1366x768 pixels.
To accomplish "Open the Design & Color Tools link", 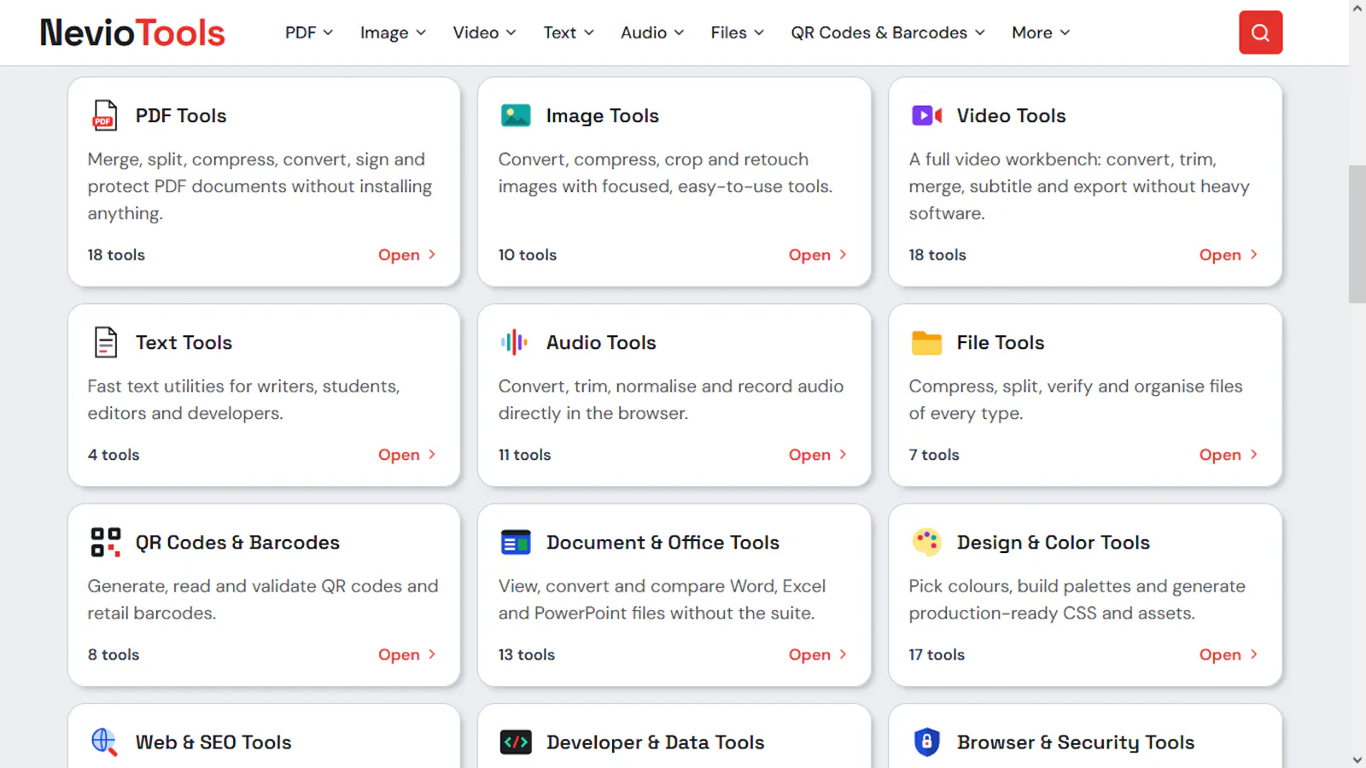I will pyautogui.click(x=1229, y=654).
